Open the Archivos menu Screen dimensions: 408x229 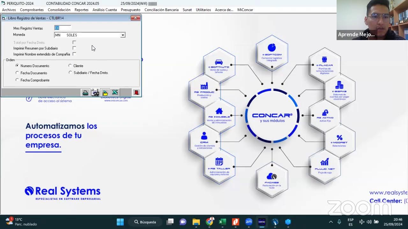coord(9,10)
